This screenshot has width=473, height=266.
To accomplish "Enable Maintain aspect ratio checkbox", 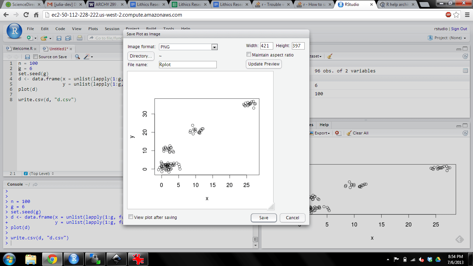I will 249,54.
